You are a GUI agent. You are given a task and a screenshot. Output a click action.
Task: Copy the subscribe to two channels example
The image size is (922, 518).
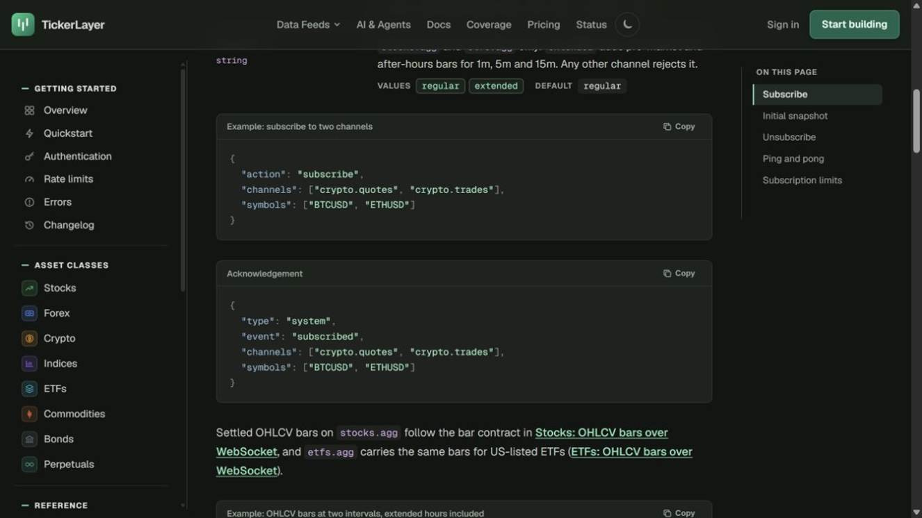point(679,126)
